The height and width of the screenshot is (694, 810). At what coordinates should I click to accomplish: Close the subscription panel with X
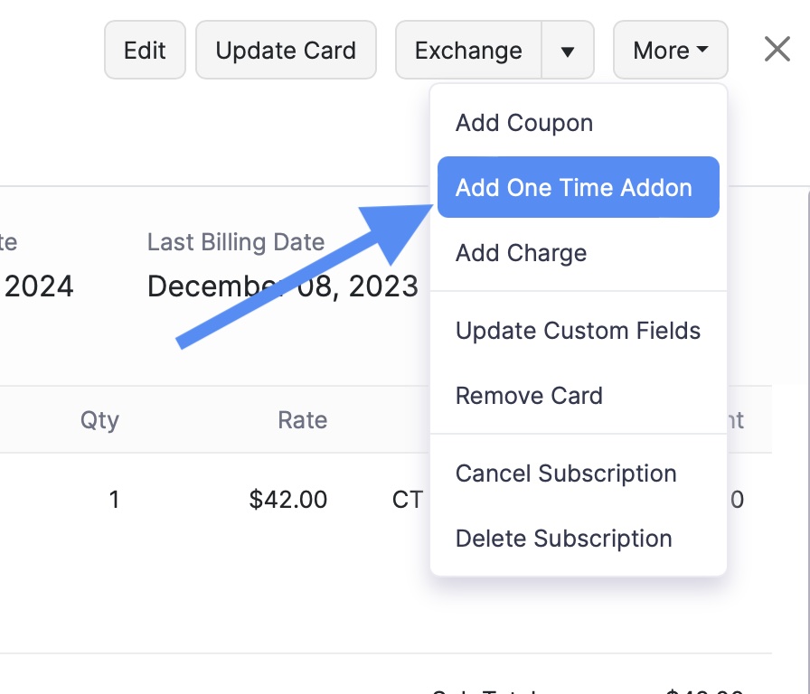coord(777,50)
